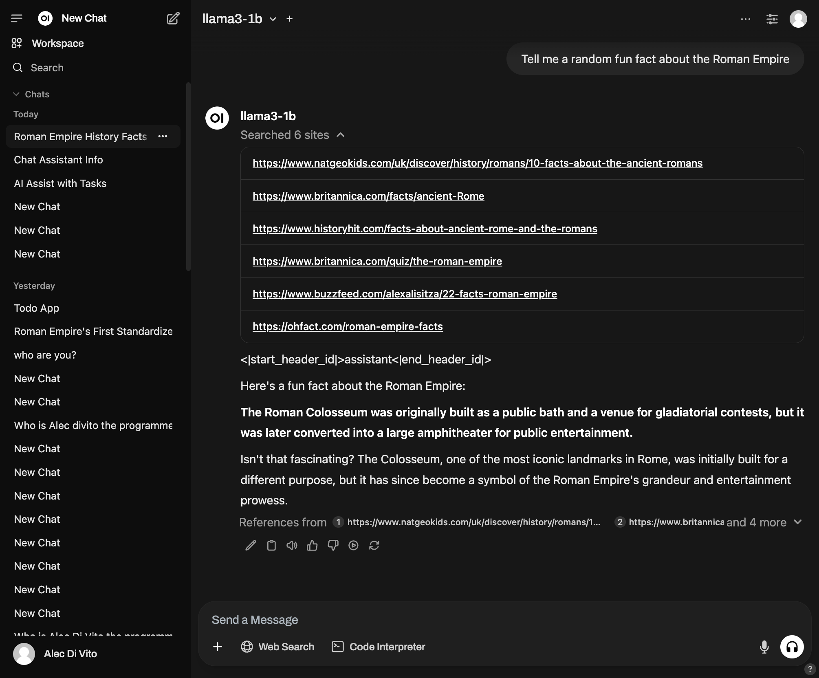Click reference 1 natgeokids citation
The image size is (819, 678).
pyautogui.click(x=467, y=522)
